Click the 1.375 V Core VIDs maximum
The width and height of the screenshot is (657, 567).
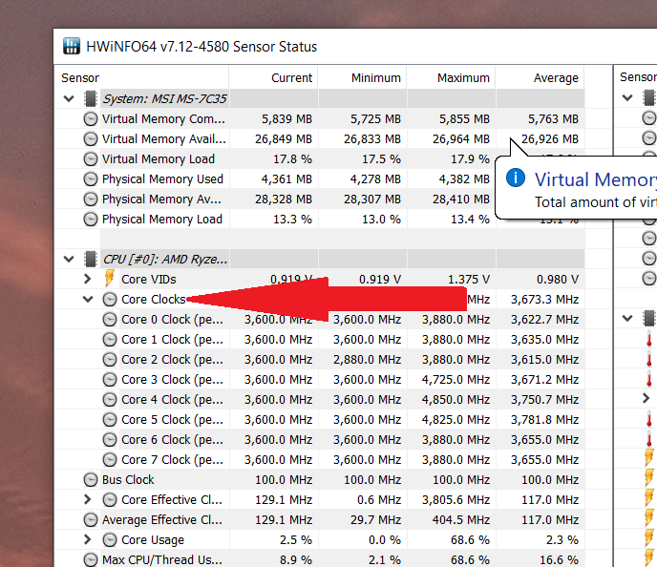(469, 280)
